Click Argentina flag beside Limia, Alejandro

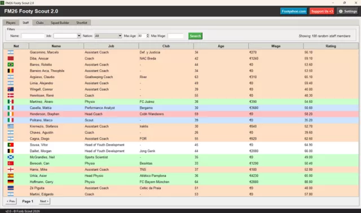(x=11, y=83)
